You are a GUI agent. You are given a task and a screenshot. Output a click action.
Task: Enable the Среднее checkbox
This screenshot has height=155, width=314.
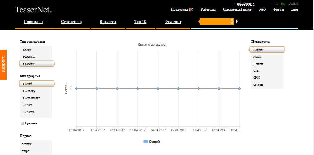click(22, 124)
